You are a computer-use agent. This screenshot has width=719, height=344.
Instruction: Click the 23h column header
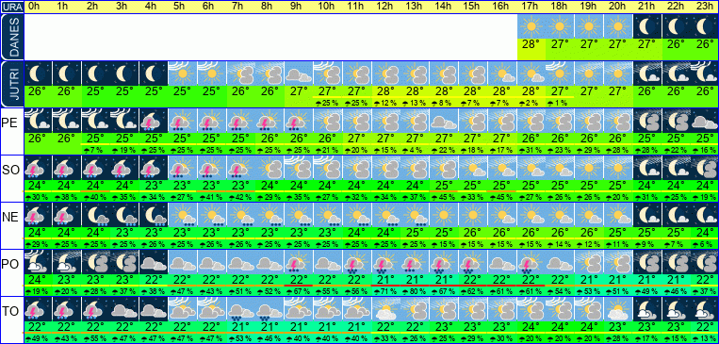[x=705, y=7]
